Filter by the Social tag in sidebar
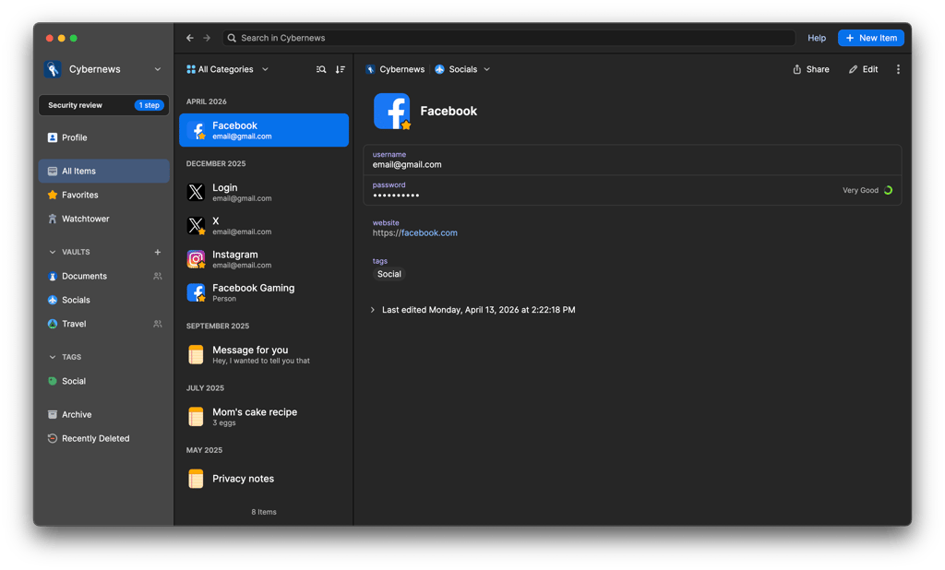Image resolution: width=945 pixels, height=570 pixels. click(103, 381)
